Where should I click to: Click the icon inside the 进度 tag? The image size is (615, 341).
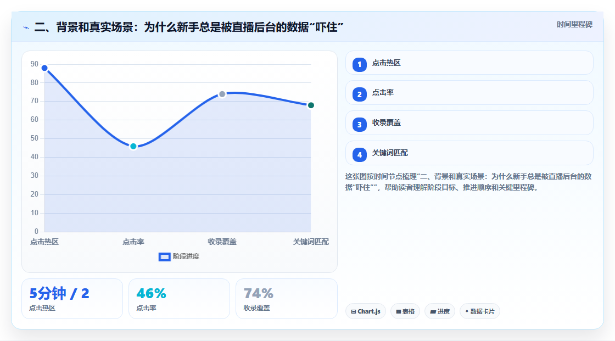point(433,311)
